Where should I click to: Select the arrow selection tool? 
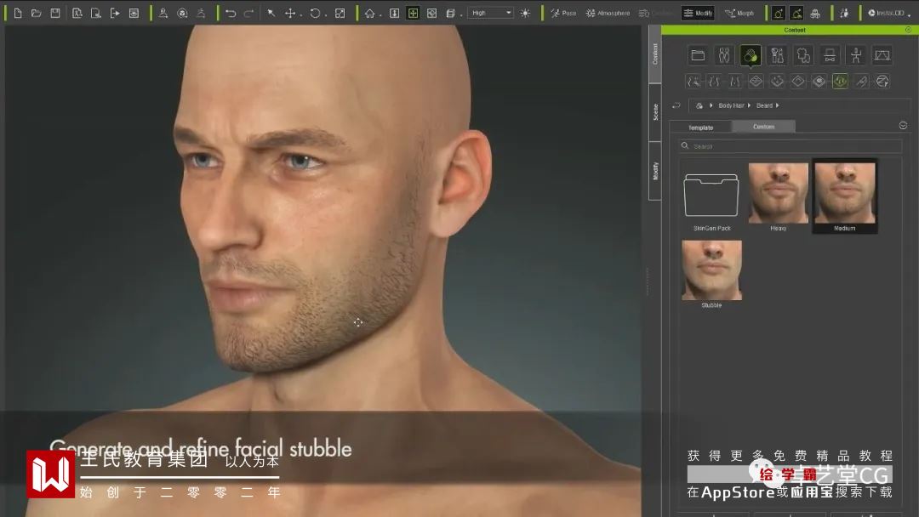[271, 13]
